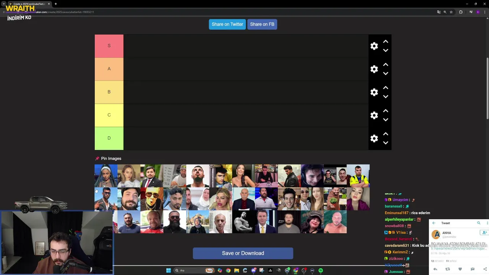
Task: Move the C tier row down
Action: pos(385,120)
